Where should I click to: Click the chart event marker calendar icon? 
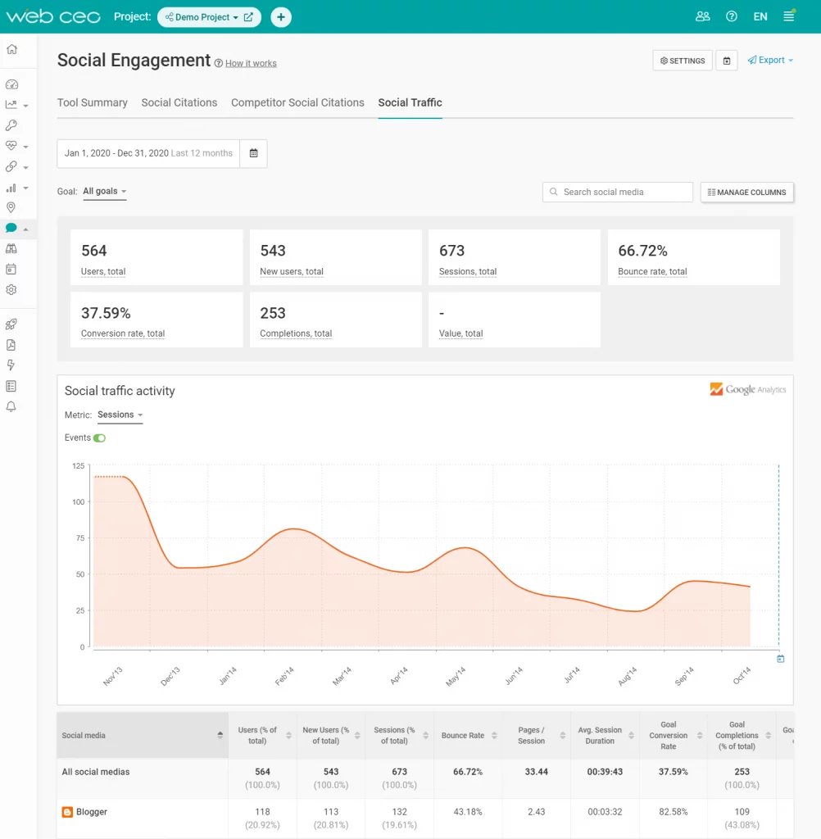pyautogui.click(x=780, y=659)
